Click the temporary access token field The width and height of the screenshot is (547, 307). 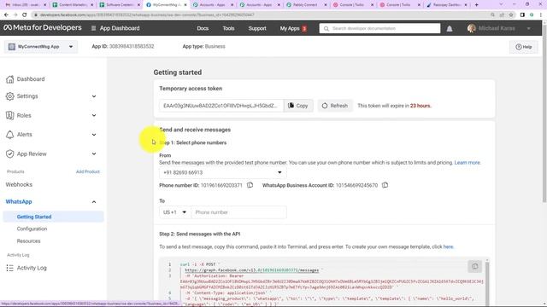coord(221,106)
